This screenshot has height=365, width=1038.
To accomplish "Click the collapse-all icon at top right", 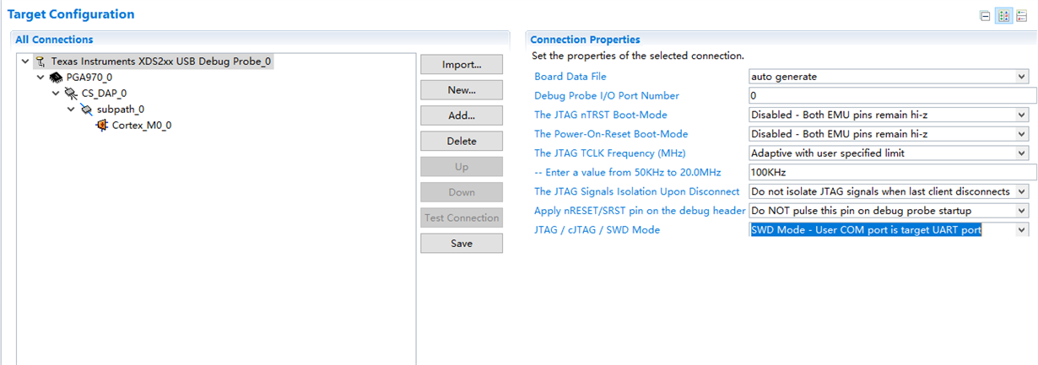I will pyautogui.click(x=985, y=16).
